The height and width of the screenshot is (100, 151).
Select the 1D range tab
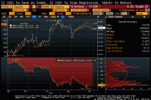click(4, 17)
